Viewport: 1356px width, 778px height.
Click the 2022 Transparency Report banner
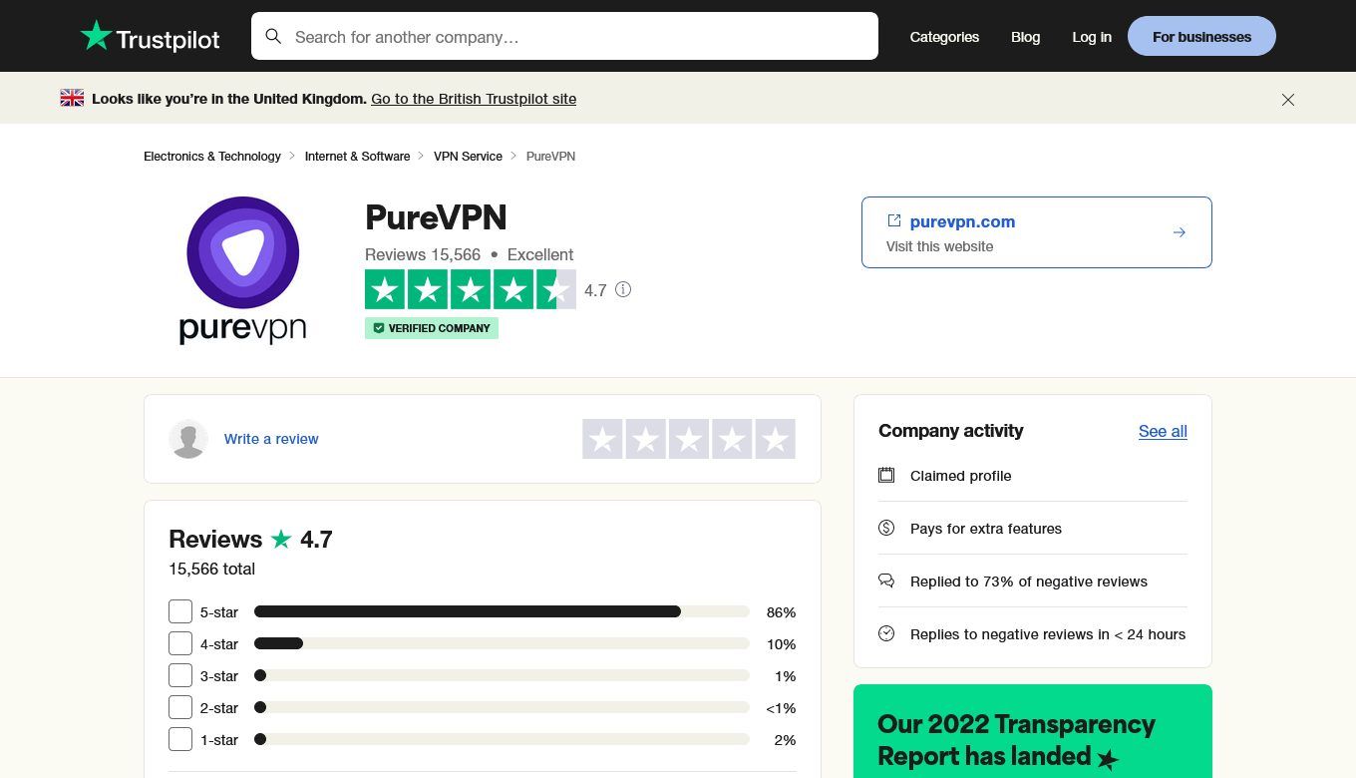1033,731
